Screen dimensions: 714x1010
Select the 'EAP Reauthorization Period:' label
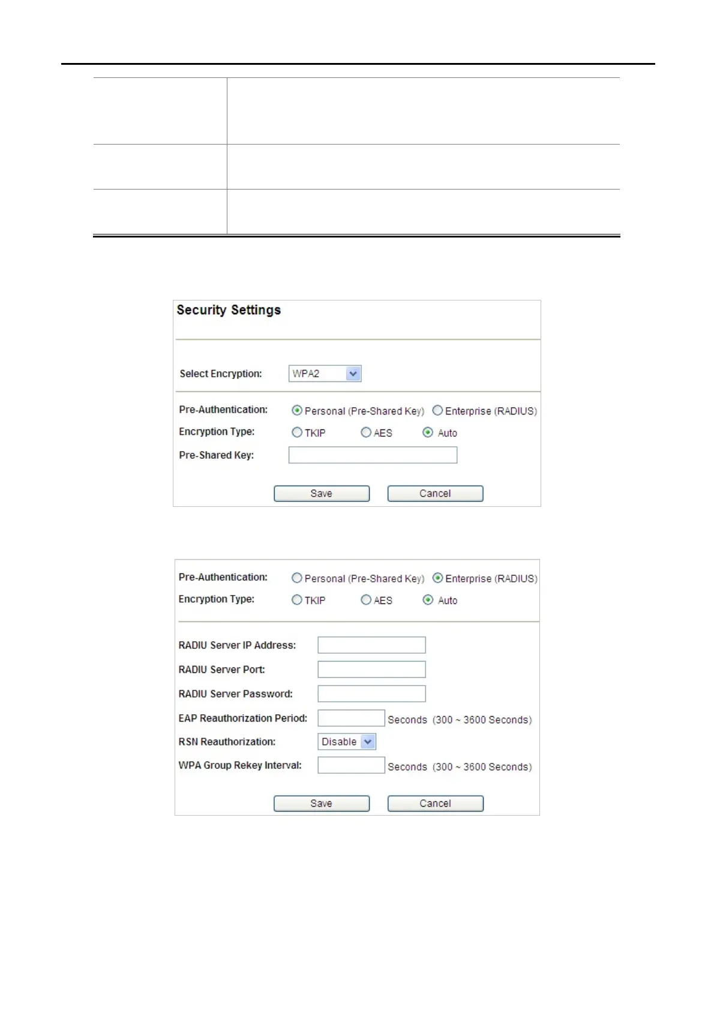pyautogui.click(x=242, y=719)
